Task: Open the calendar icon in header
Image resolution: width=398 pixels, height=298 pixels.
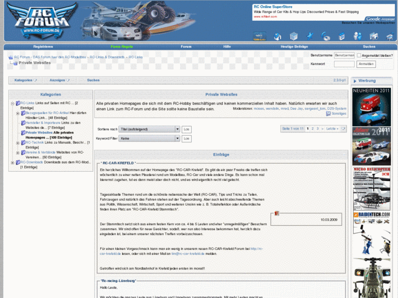Action: pyautogui.click(x=342, y=37)
